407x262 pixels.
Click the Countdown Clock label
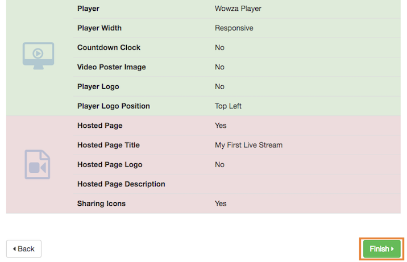click(109, 48)
